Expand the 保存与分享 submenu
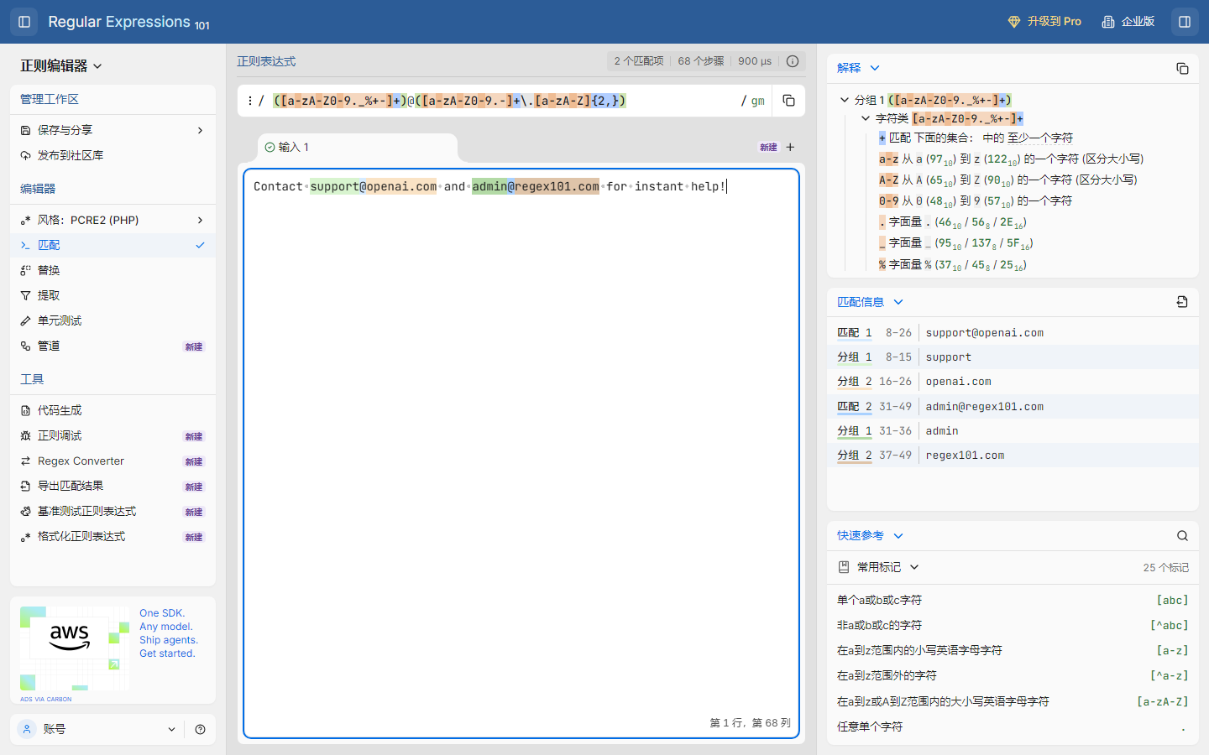 pos(113,130)
